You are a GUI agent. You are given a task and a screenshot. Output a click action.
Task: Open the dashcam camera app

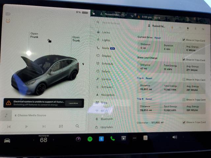point(78,139)
